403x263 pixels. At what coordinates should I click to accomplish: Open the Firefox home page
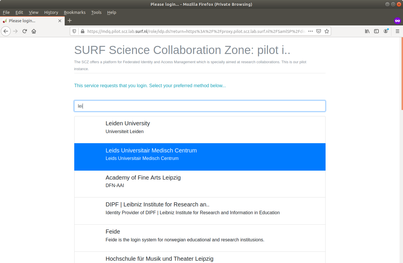click(34, 31)
